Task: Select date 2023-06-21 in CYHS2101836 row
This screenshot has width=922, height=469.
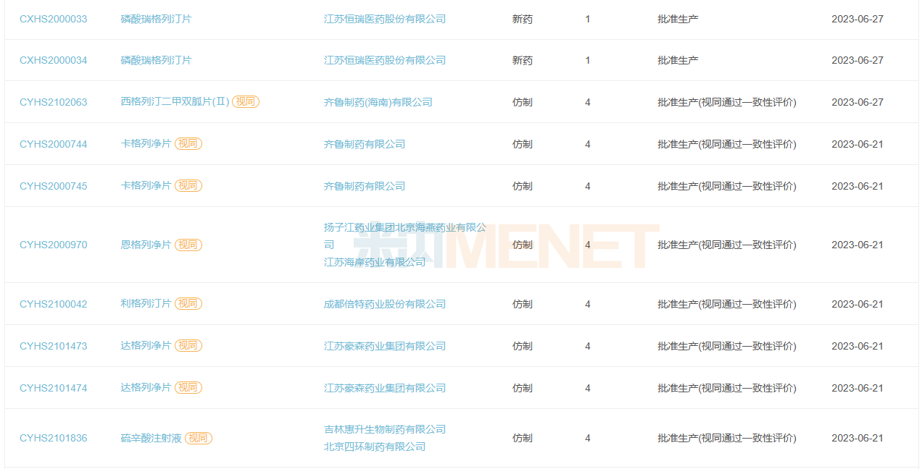Action: tap(857, 438)
